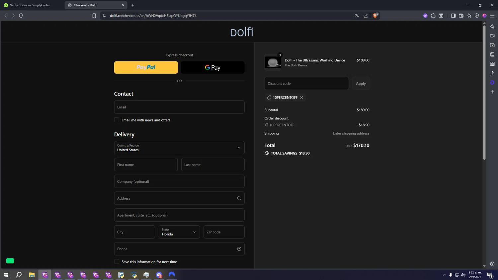Viewport: 498px width, 280px height.
Task: Open Leo AI sparkle icon in toolbar
Action: [469, 16]
